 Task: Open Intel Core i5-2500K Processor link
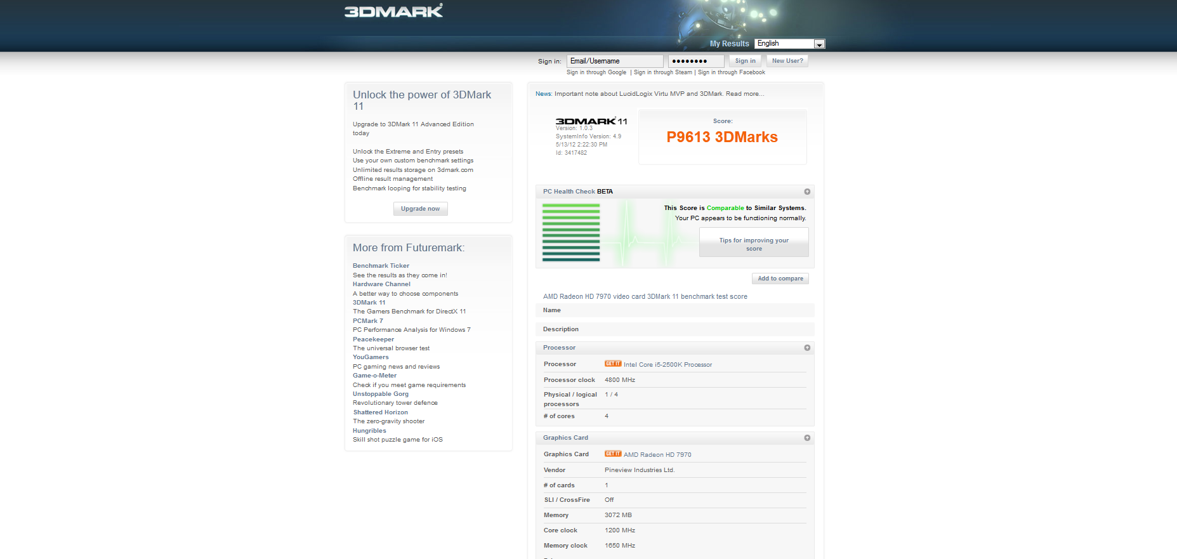pyautogui.click(x=667, y=365)
